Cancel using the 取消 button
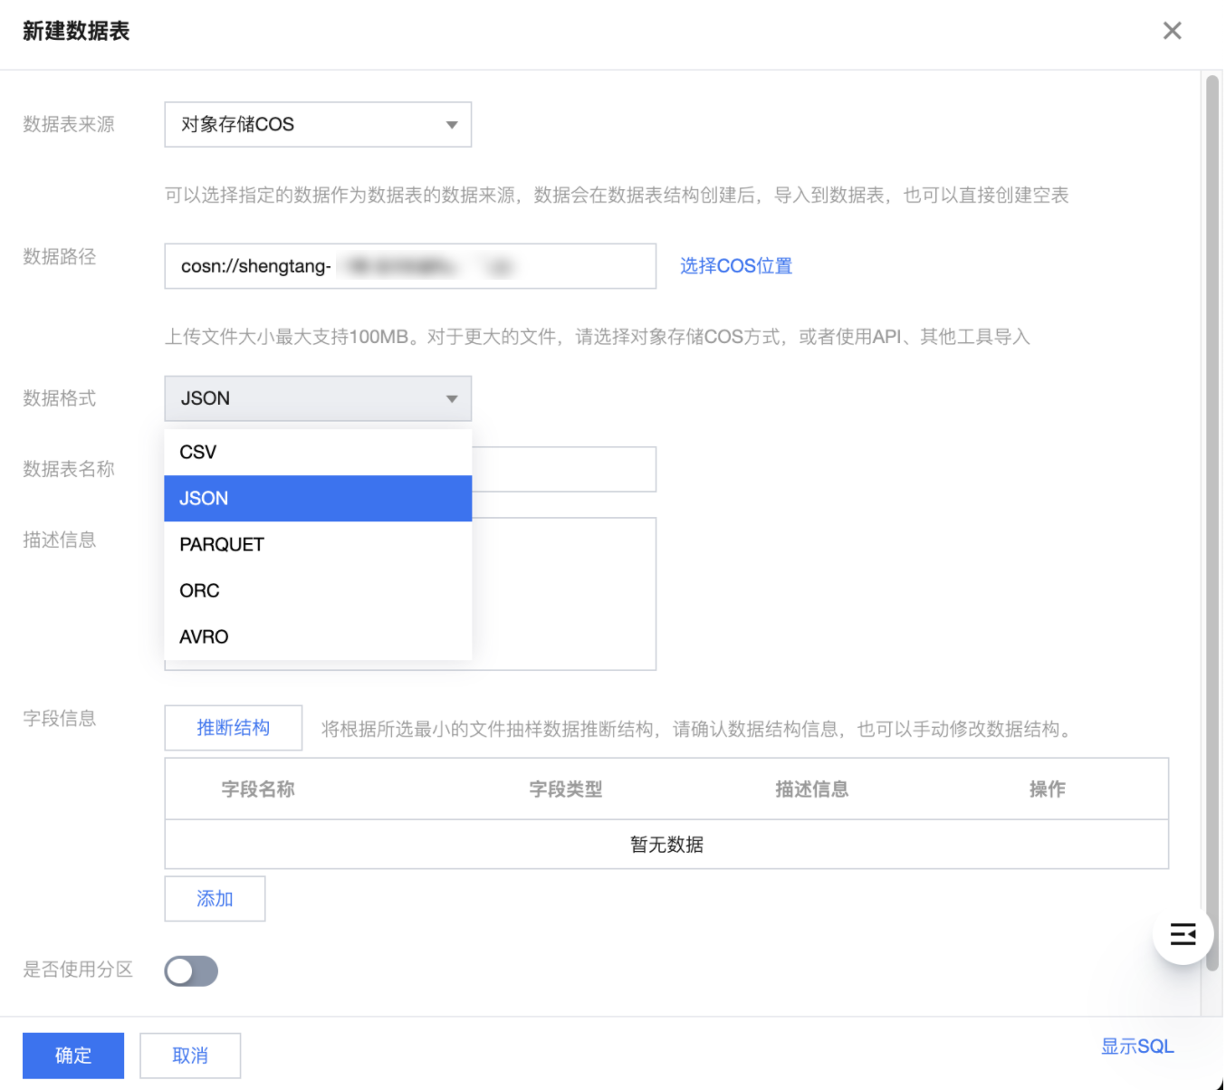 point(190,1055)
